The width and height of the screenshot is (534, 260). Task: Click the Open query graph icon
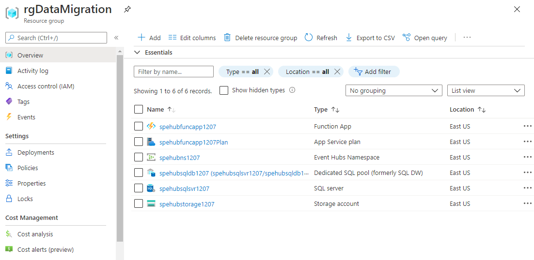pos(406,38)
